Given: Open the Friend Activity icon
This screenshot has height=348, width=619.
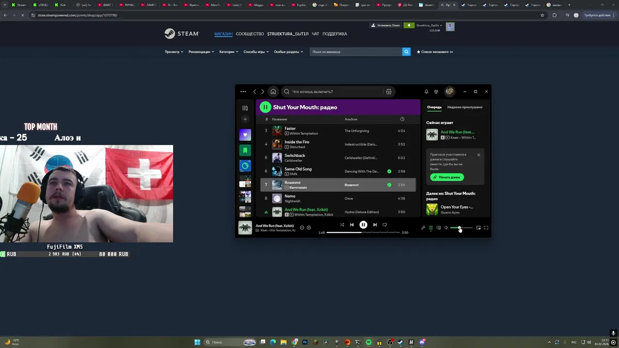Looking at the screenshot, I should pos(436,91).
